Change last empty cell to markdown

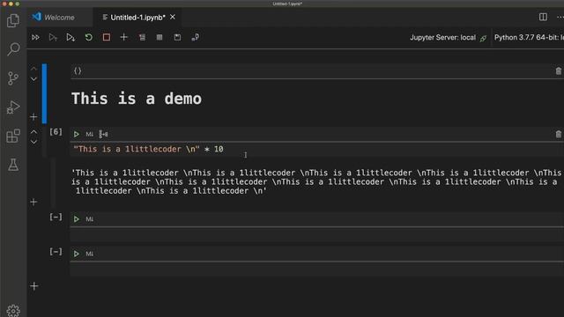point(89,254)
